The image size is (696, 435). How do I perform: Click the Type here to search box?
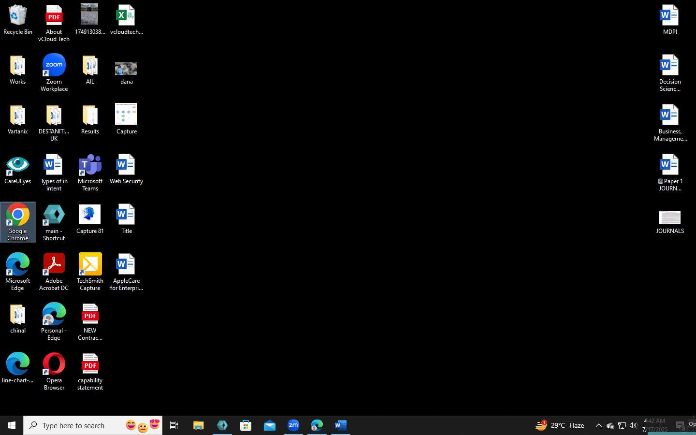[x=93, y=425]
